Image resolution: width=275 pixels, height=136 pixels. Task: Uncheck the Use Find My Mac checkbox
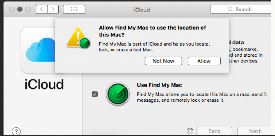(95, 94)
